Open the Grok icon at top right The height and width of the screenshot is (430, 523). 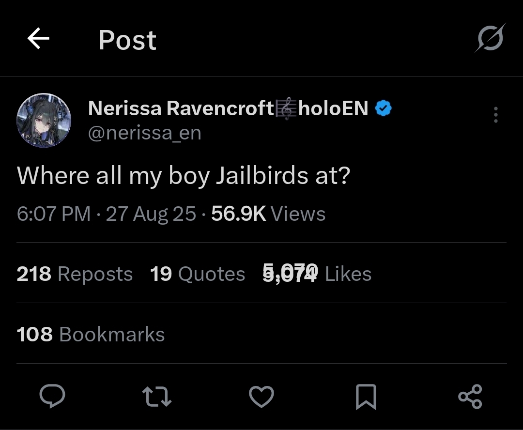pos(489,38)
